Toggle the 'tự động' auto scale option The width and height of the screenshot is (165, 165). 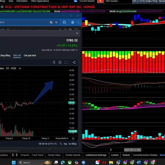coord(72,144)
